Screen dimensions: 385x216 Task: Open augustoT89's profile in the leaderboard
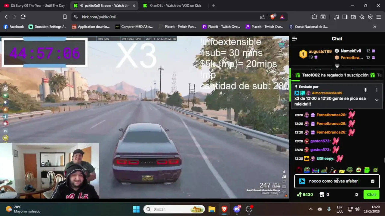(320, 52)
